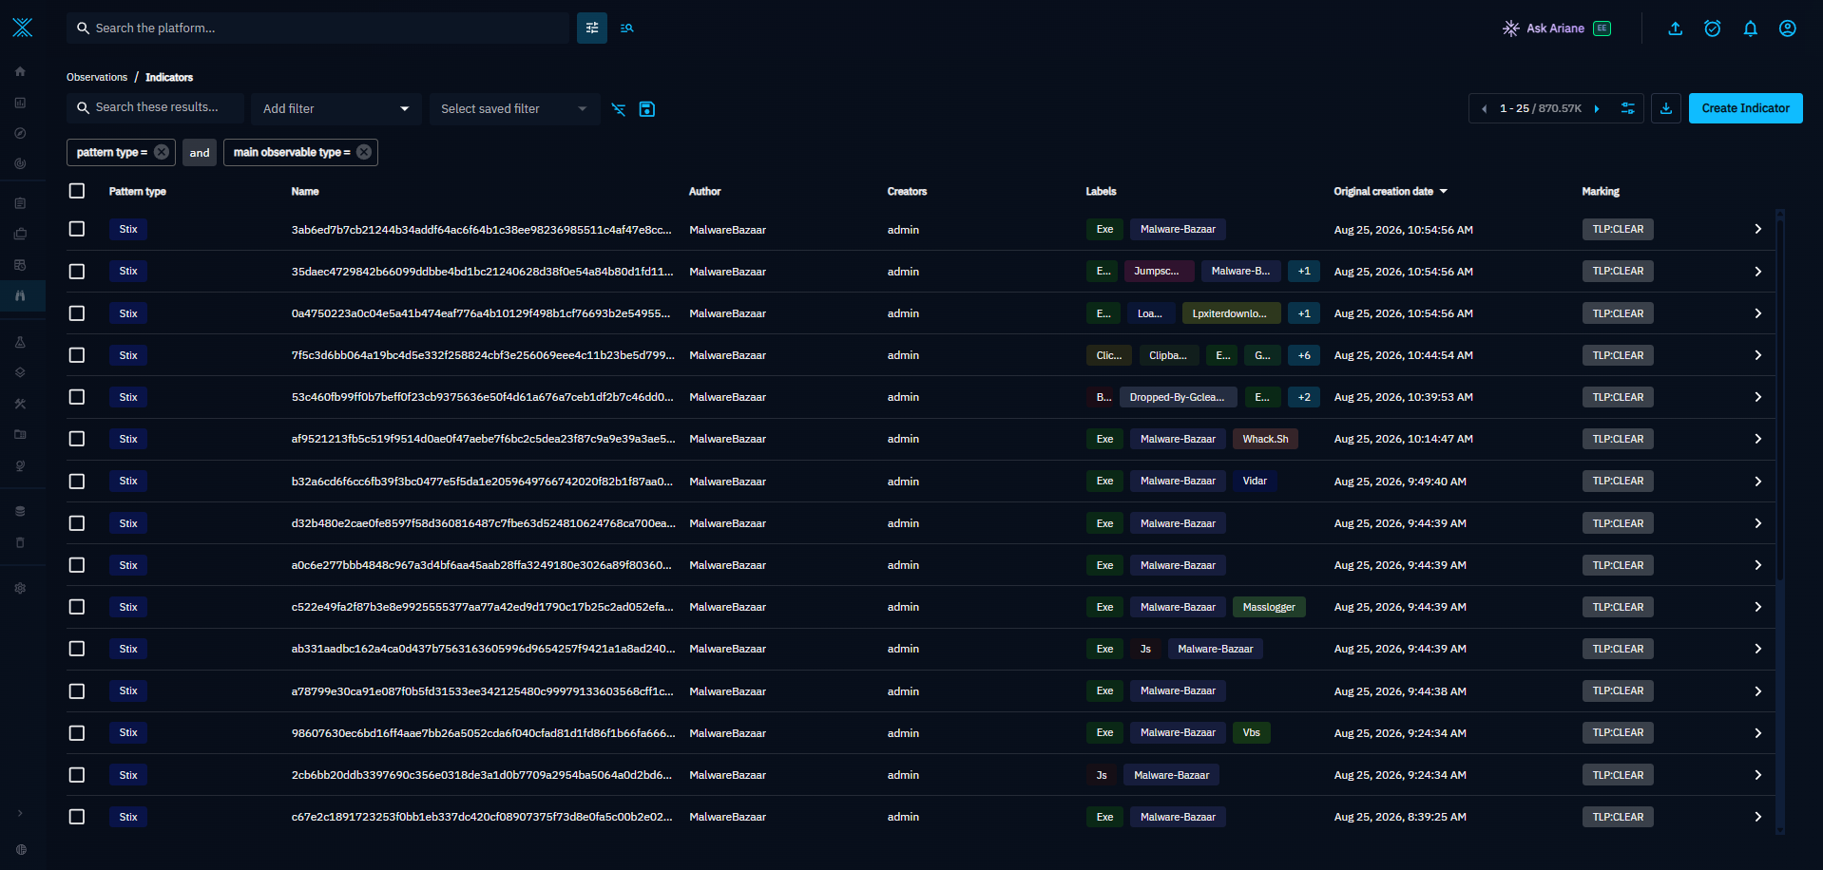
Task: Open advanced search filters icon
Action: point(592,28)
